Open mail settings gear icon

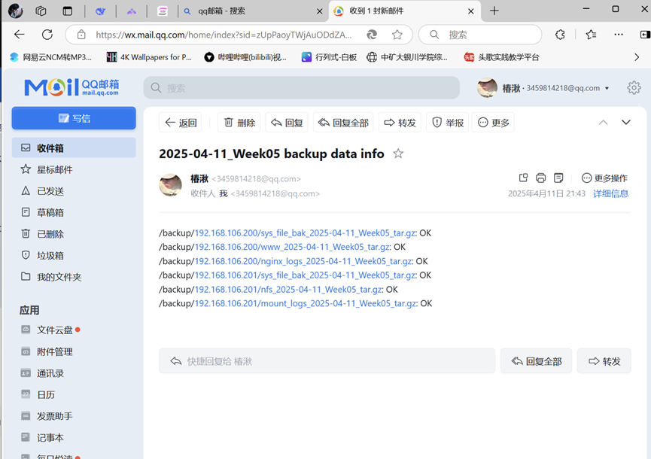[x=634, y=87]
